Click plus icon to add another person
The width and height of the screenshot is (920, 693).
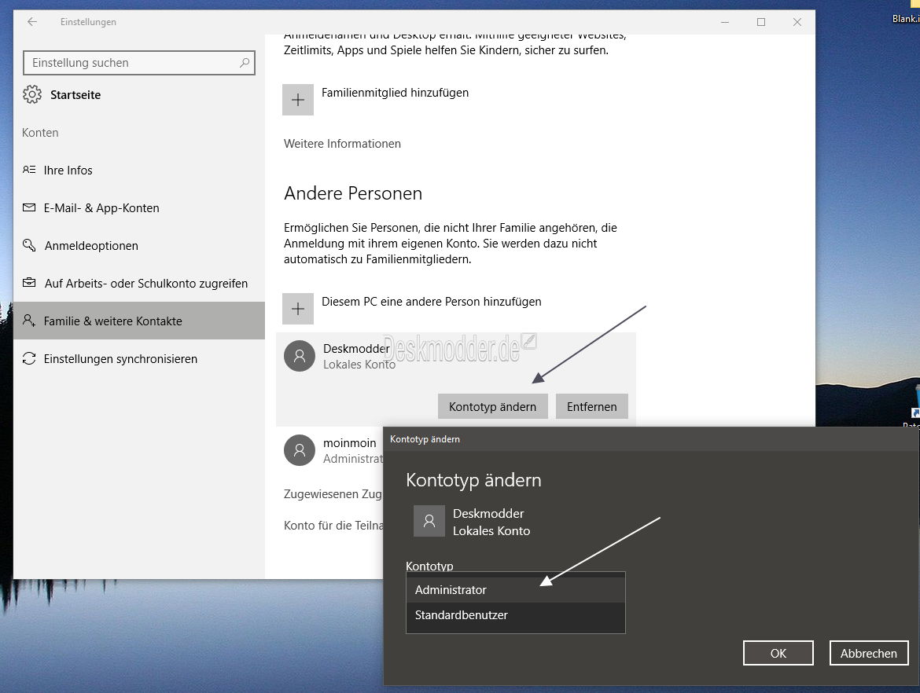coord(298,308)
